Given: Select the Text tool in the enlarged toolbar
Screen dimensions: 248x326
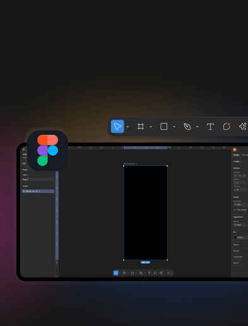Looking at the screenshot, I should tap(210, 127).
